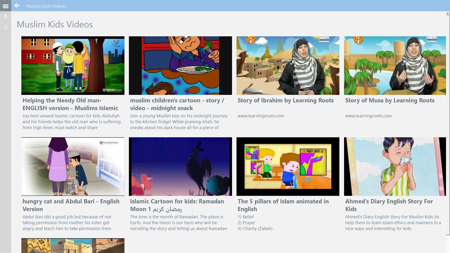This screenshot has width=450, height=253.
Task: Open 'hungry cat and Abdul Bari - English Version' title
Action: [x=71, y=205]
